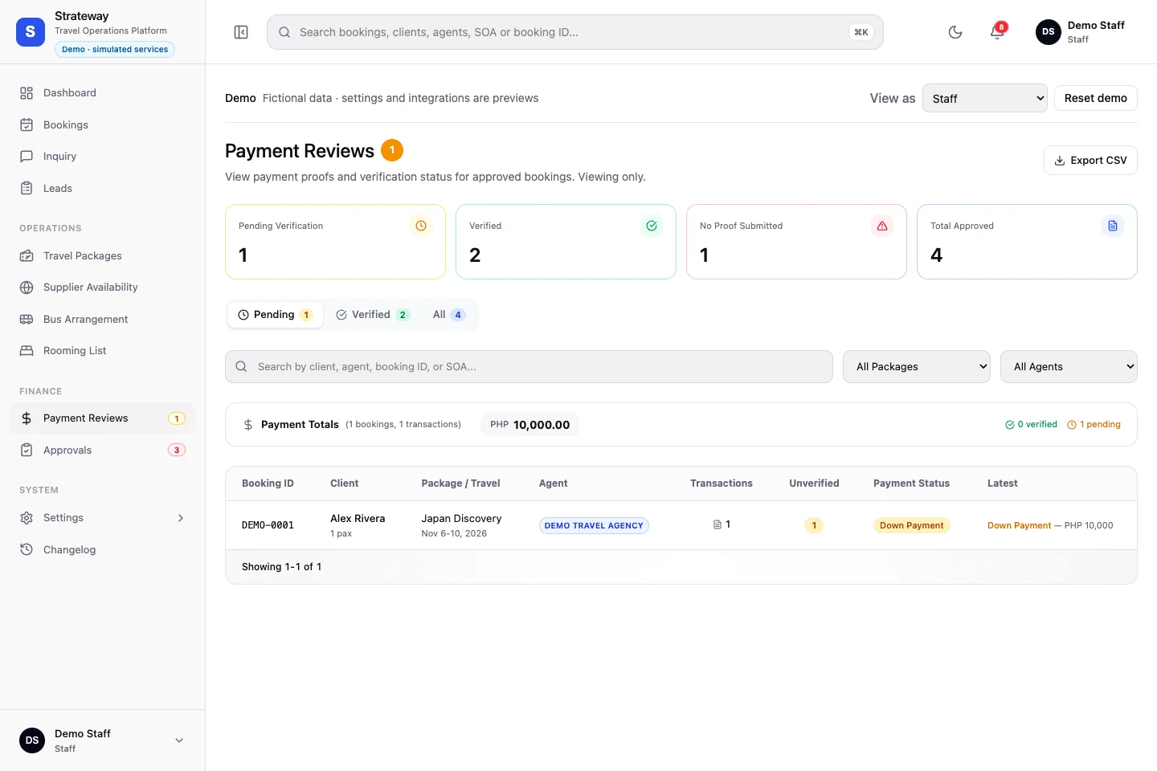Click the transactions document icon in row
This screenshot has height=771, width=1157.
click(x=718, y=524)
